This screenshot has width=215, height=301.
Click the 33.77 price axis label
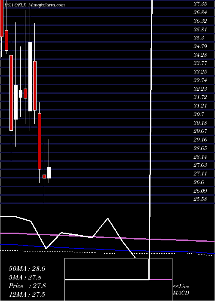200,63
